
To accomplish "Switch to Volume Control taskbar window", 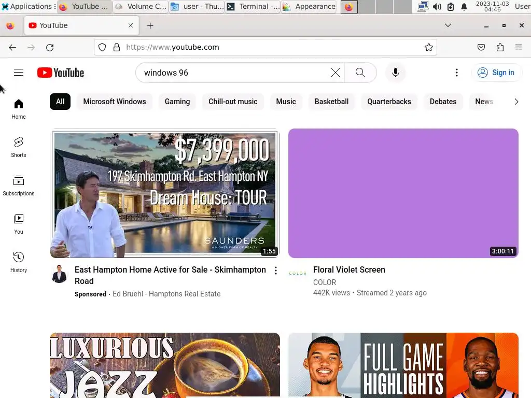I will pyautogui.click(x=141, y=6).
